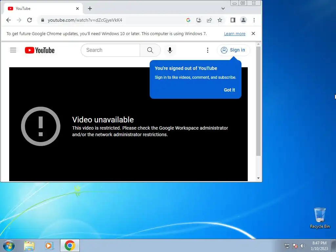Screen dimensions: 336x252
Task: Click the Google icon in address bar
Action: coord(188,20)
